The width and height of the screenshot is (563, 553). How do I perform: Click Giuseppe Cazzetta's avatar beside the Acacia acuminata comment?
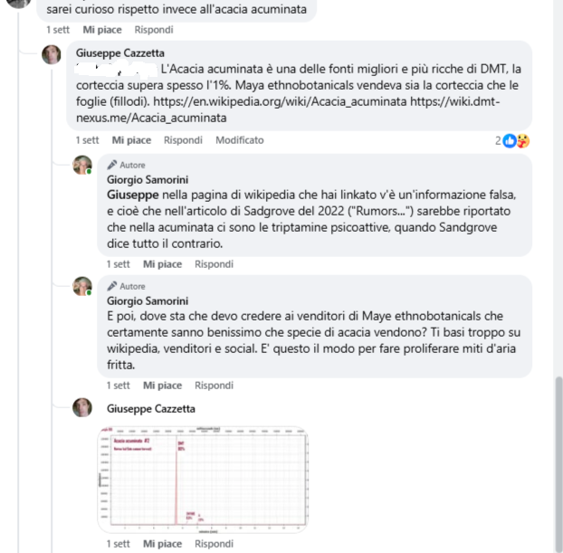[52, 54]
